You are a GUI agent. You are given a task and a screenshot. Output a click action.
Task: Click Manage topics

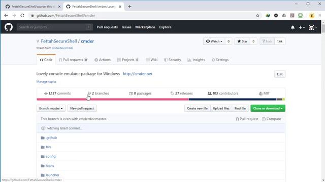tap(46, 81)
